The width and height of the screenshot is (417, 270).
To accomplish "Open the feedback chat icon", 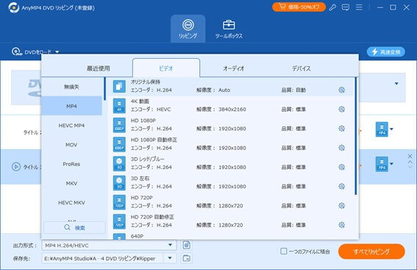I will [346, 7].
